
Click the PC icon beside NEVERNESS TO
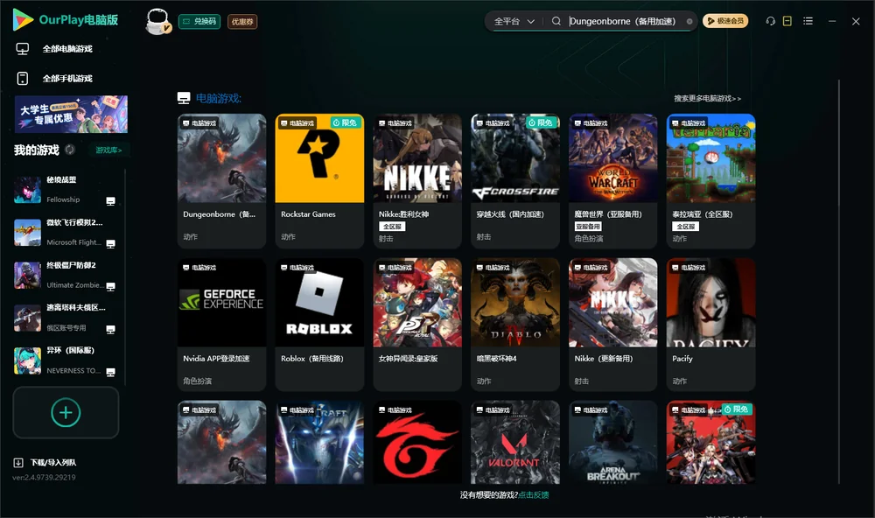(110, 373)
